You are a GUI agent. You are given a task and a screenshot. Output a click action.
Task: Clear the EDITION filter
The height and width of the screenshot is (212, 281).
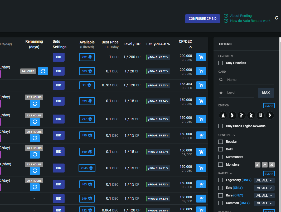[x=269, y=106]
